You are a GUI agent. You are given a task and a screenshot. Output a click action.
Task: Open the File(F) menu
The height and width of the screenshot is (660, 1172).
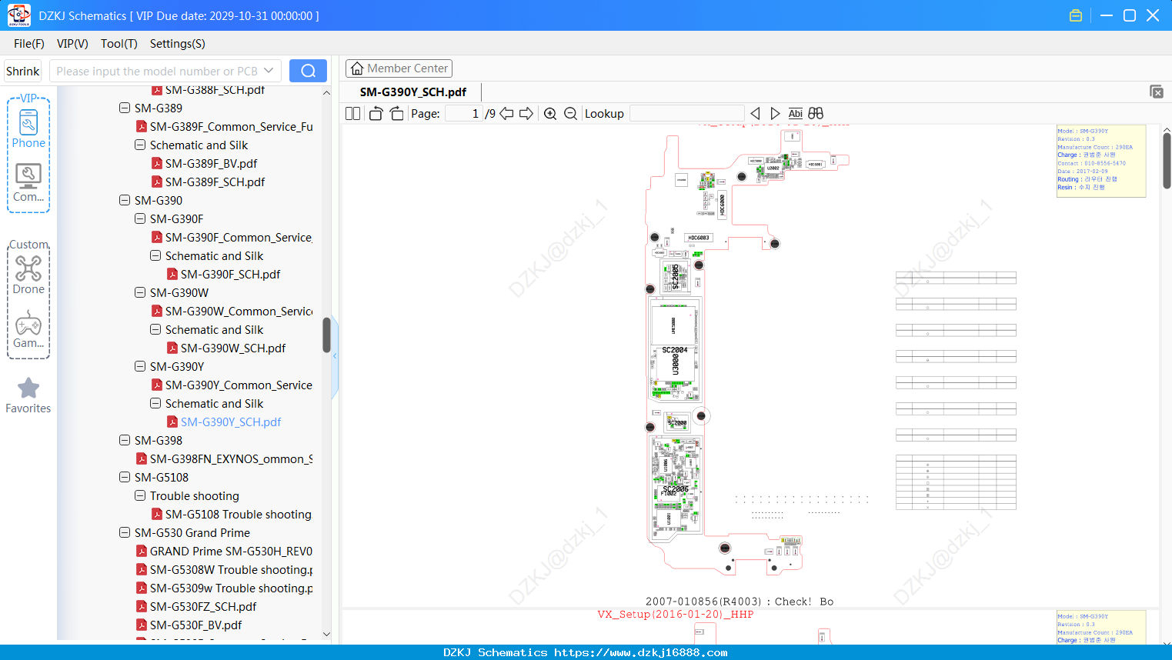(x=28, y=43)
